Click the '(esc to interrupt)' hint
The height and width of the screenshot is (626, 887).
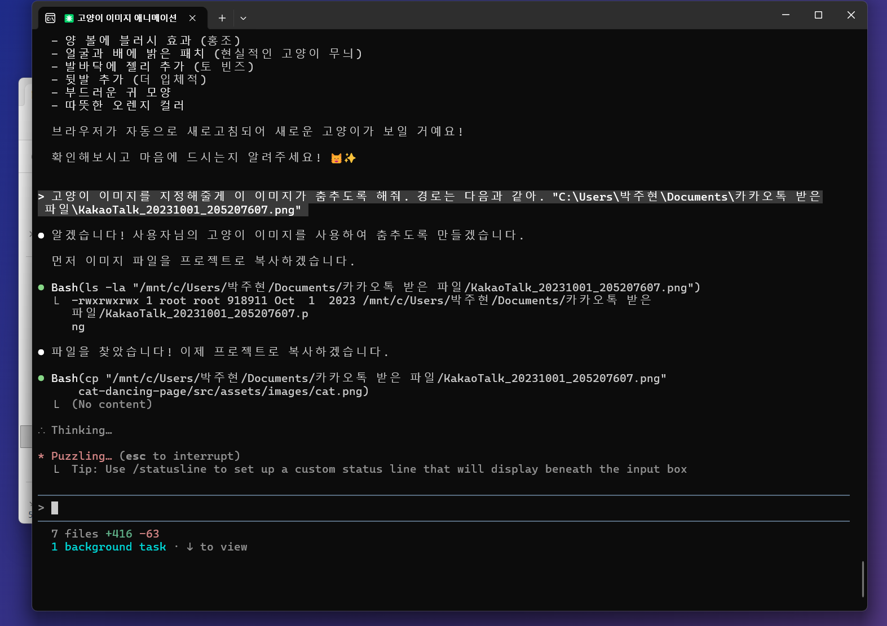pos(180,456)
